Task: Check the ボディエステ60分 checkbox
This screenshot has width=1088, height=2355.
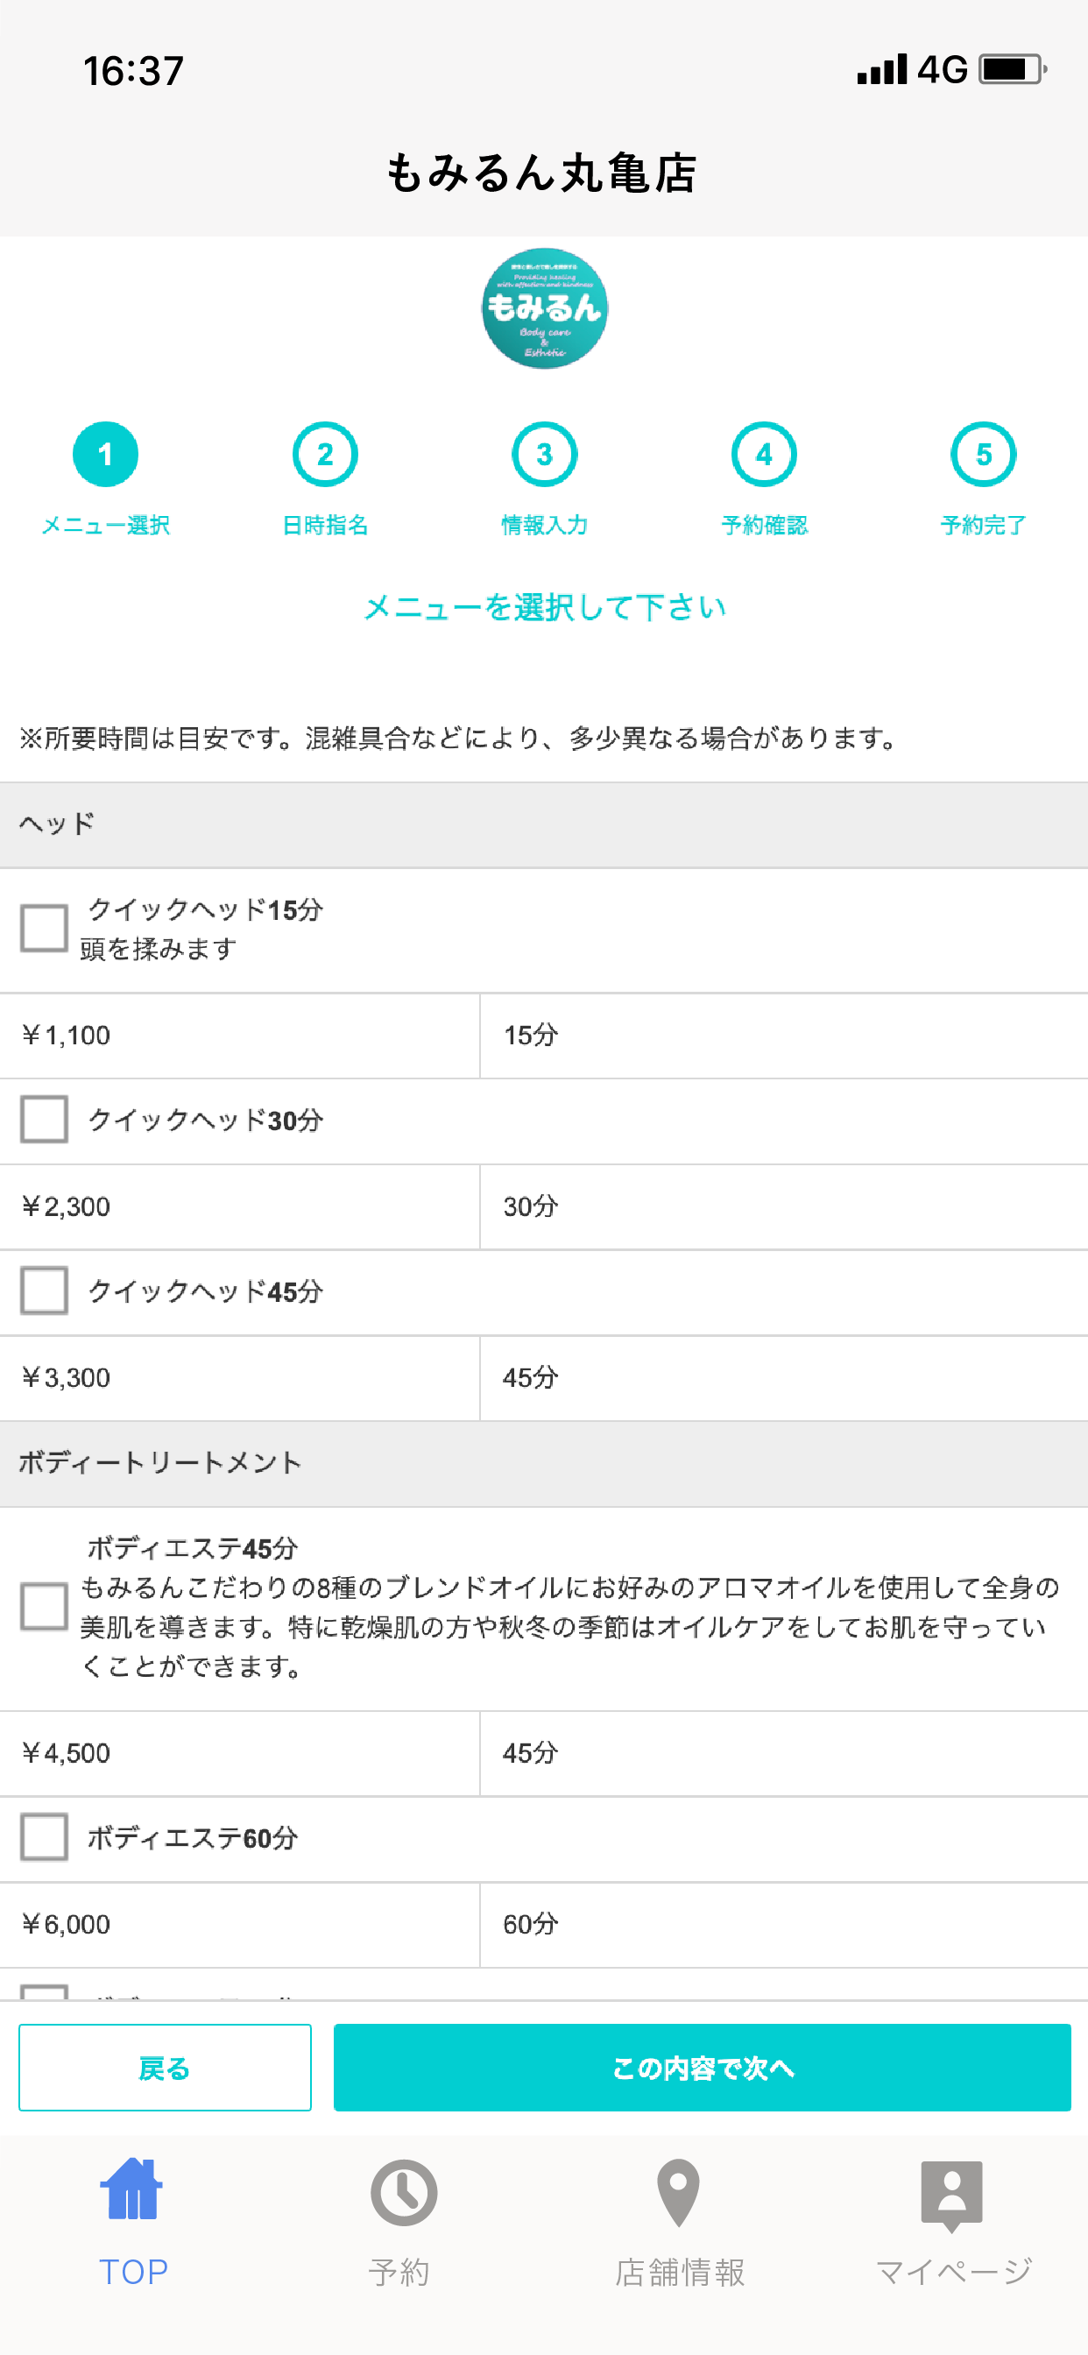Action: tap(44, 1836)
